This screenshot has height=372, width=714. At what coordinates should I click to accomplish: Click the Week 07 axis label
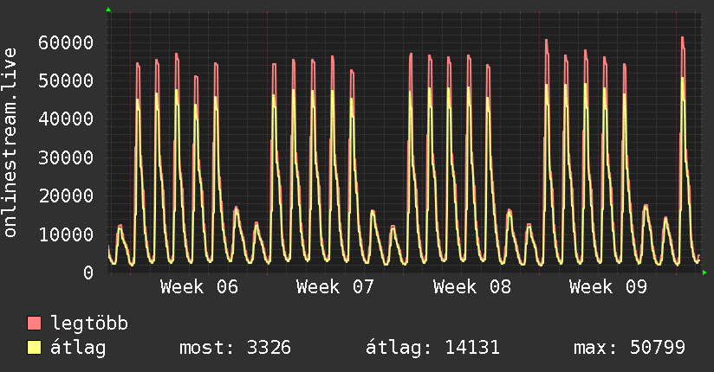pos(335,286)
